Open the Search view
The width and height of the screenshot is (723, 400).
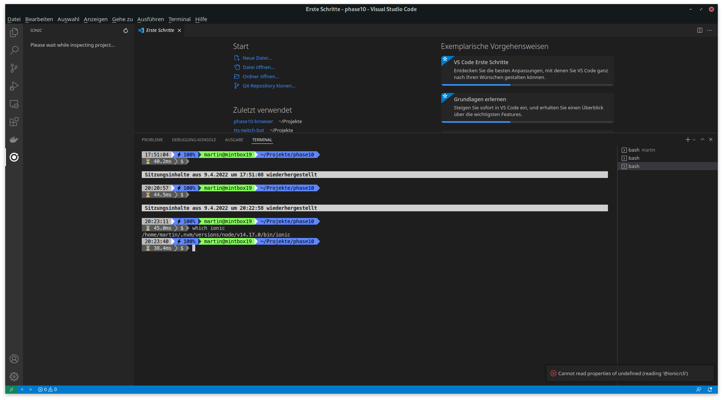(14, 50)
